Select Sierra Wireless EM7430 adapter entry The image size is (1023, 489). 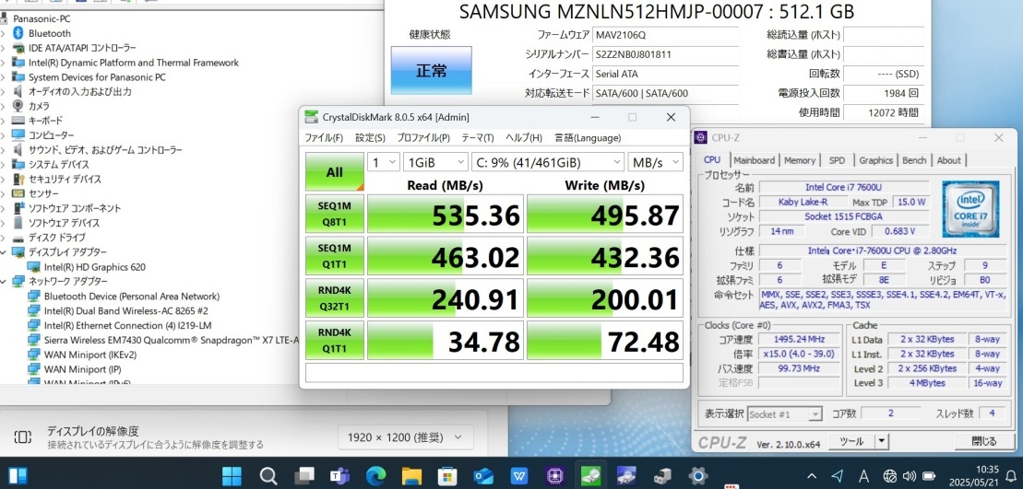click(x=171, y=340)
